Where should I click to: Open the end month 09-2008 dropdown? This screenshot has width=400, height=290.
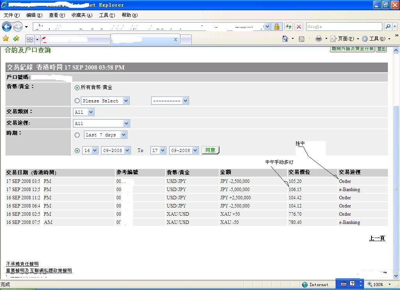184,150
